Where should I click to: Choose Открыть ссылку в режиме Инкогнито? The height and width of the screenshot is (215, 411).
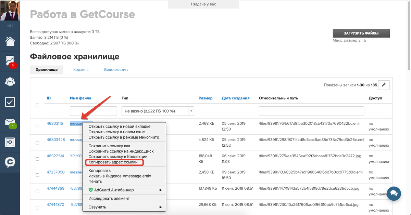[x=124, y=137]
